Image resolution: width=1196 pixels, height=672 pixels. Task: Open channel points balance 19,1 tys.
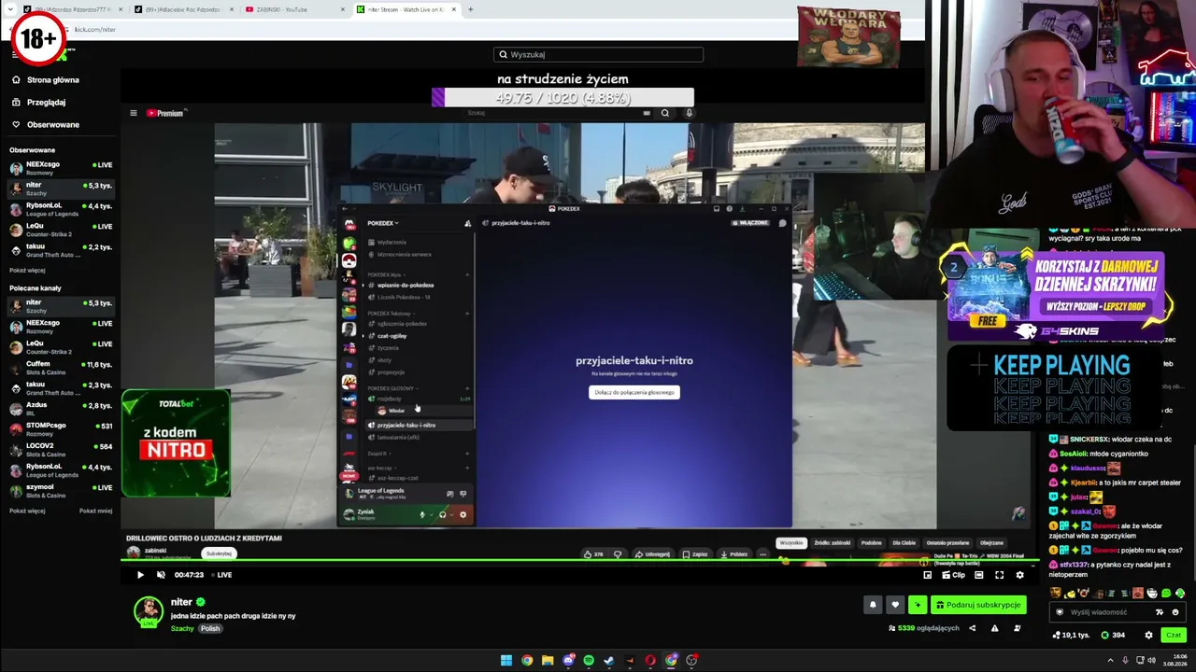click(x=1071, y=635)
